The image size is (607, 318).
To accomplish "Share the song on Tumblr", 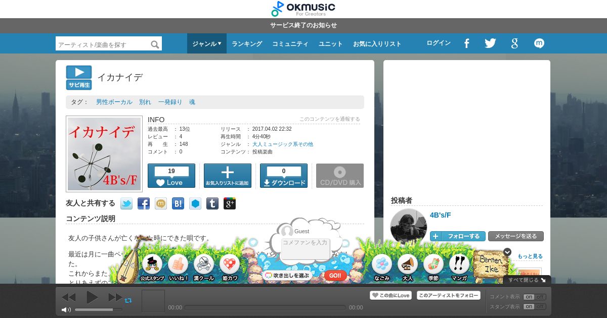I will click(212, 203).
